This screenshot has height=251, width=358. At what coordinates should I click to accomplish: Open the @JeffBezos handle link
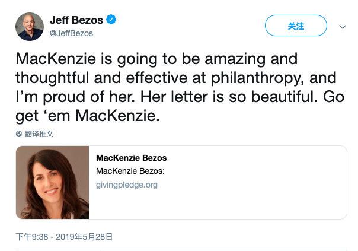coord(71,33)
